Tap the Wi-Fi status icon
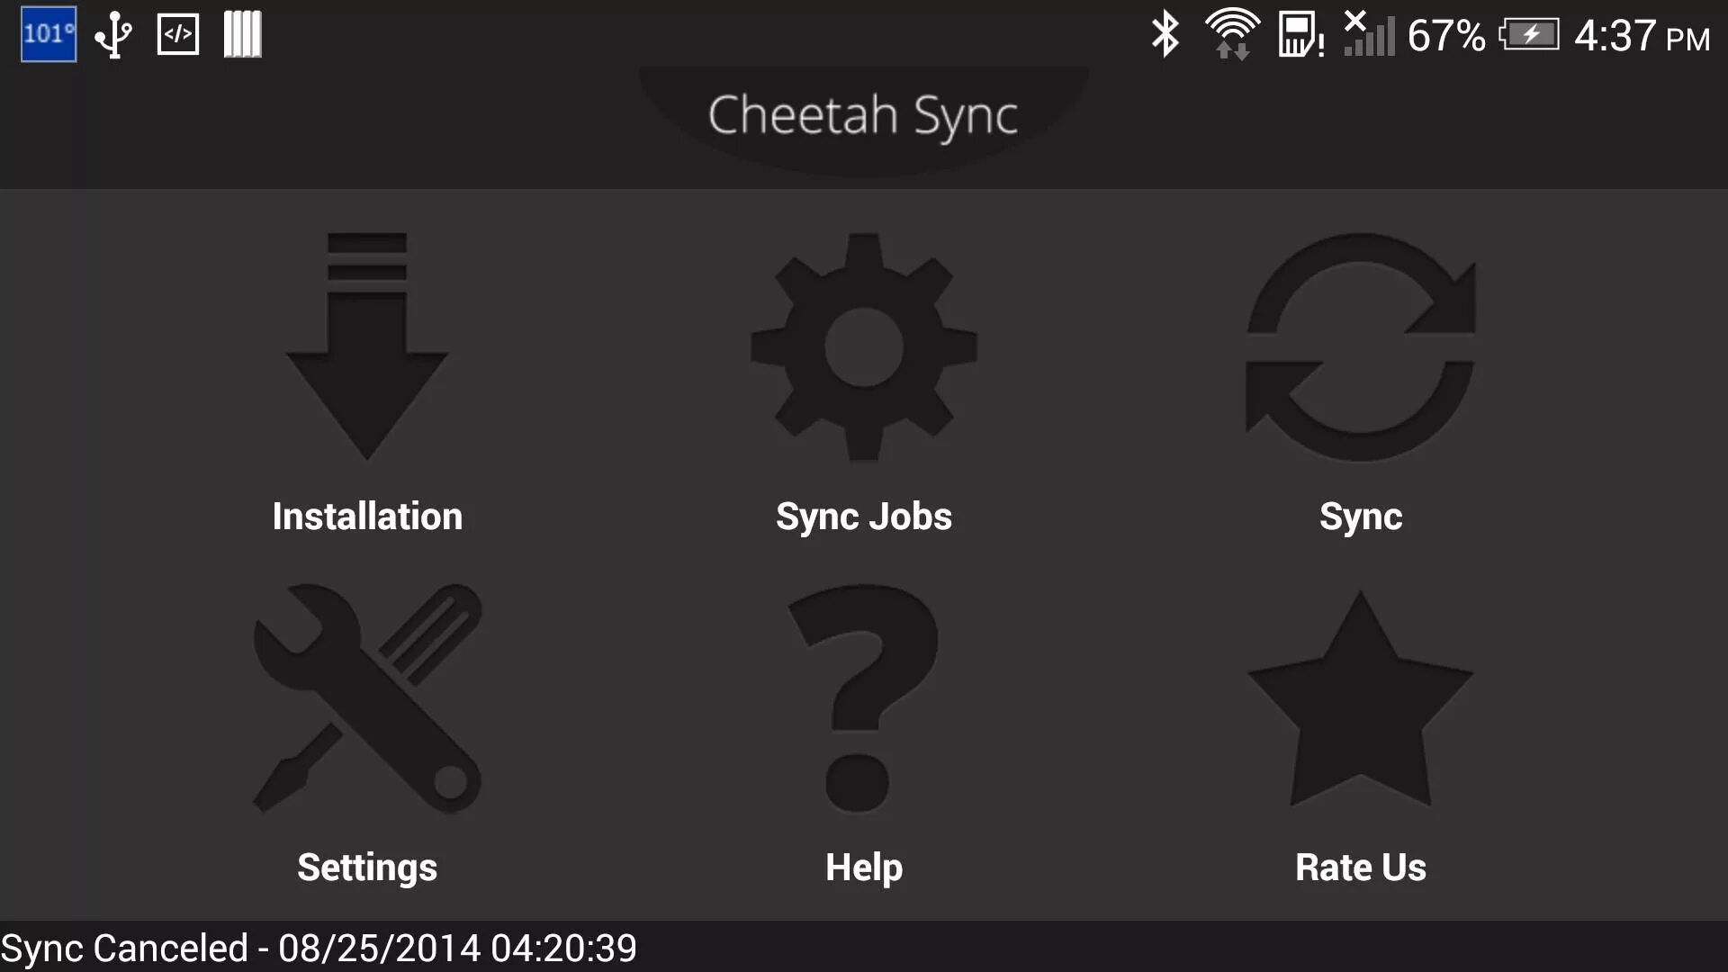Image resolution: width=1728 pixels, height=972 pixels. [x=1233, y=35]
